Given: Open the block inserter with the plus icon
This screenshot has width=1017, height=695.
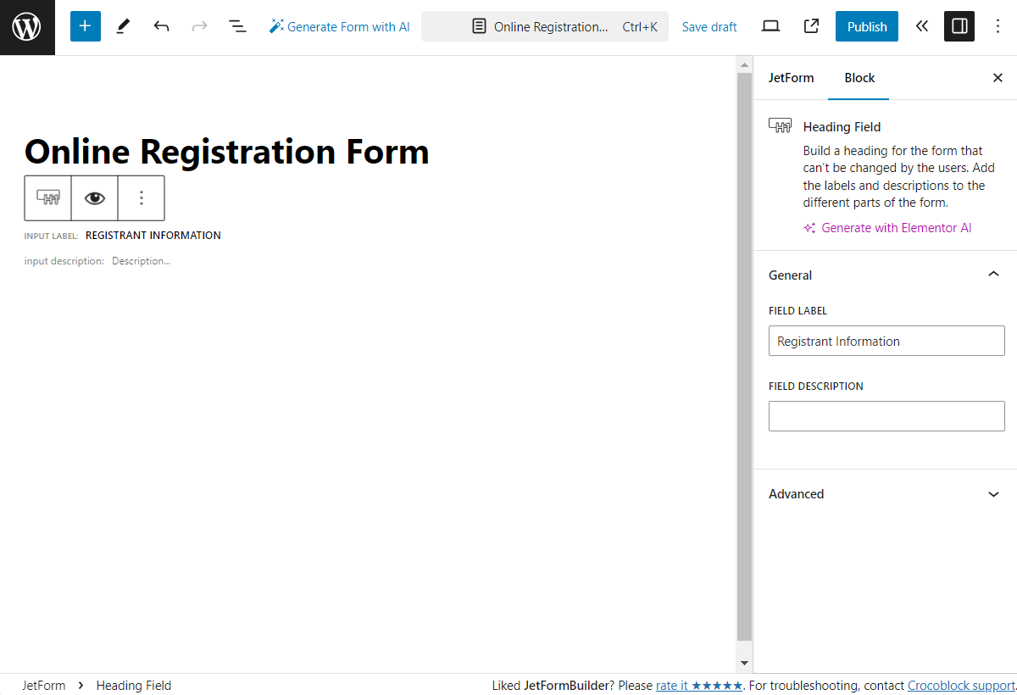Looking at the screenshot, I should 85,26.
